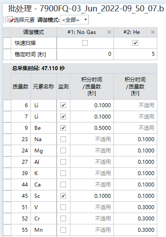
Task: Uncheck monitoring for mass 9 Be
Action: tap(63, 128)
